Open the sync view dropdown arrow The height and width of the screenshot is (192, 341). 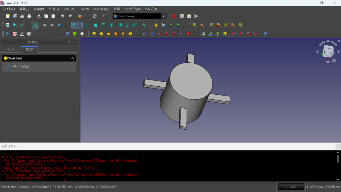coord(81,26)
